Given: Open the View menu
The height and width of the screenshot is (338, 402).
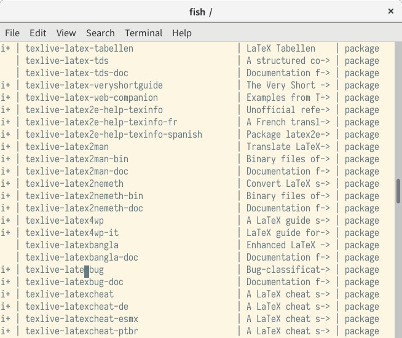Looking at the screenshot, I should click(x=66, y=33).
